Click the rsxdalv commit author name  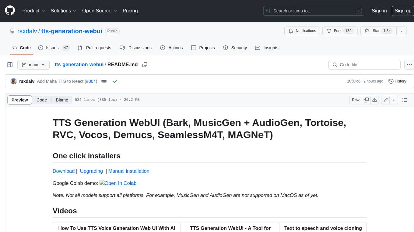(27, 81)
